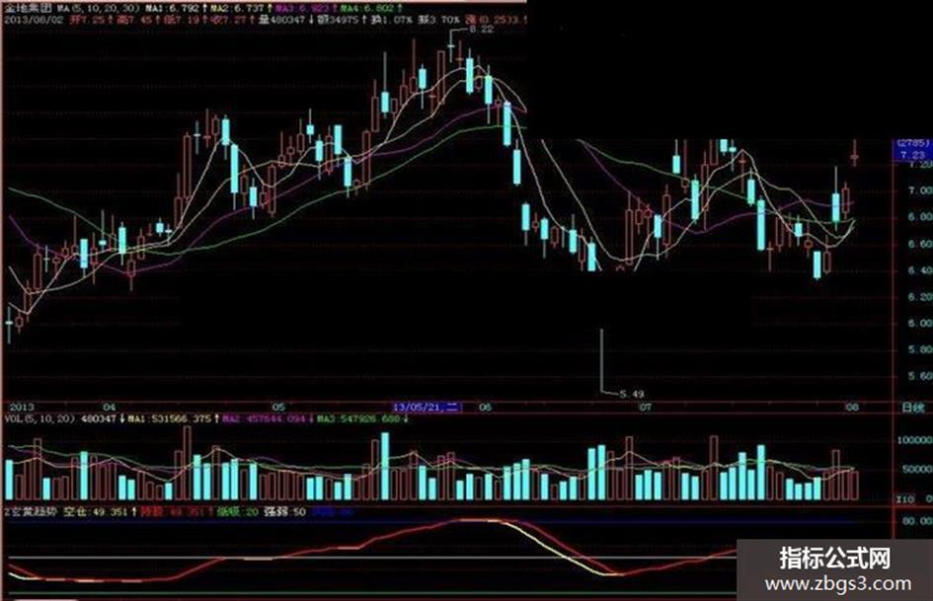
Task: Click the highlighted 7.23 current price tag
Action: 912,155
